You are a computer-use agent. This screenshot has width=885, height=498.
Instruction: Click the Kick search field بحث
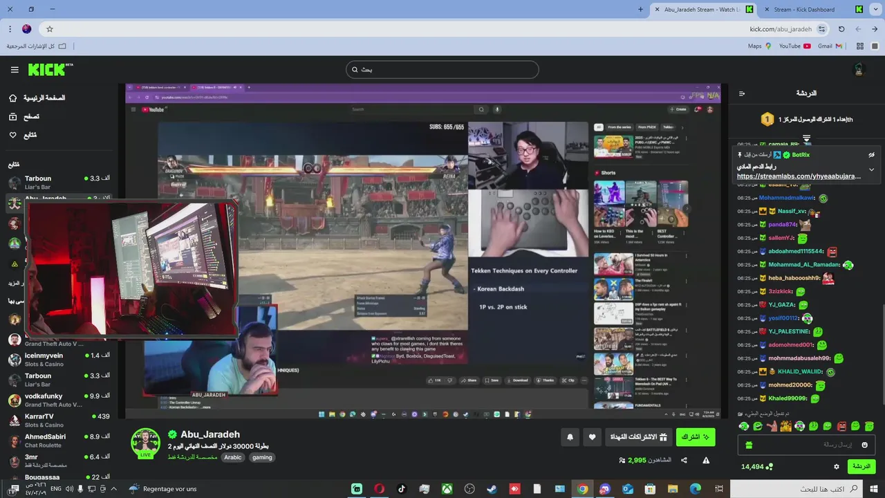[442, 70]
